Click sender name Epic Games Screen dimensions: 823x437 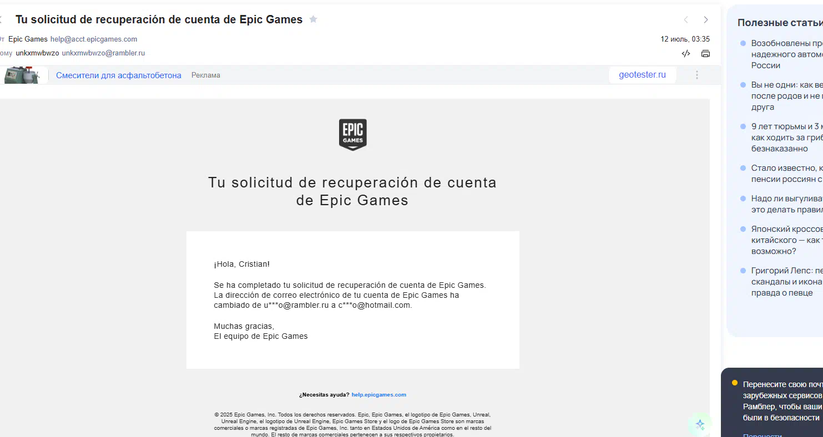(x=28, y=39)
